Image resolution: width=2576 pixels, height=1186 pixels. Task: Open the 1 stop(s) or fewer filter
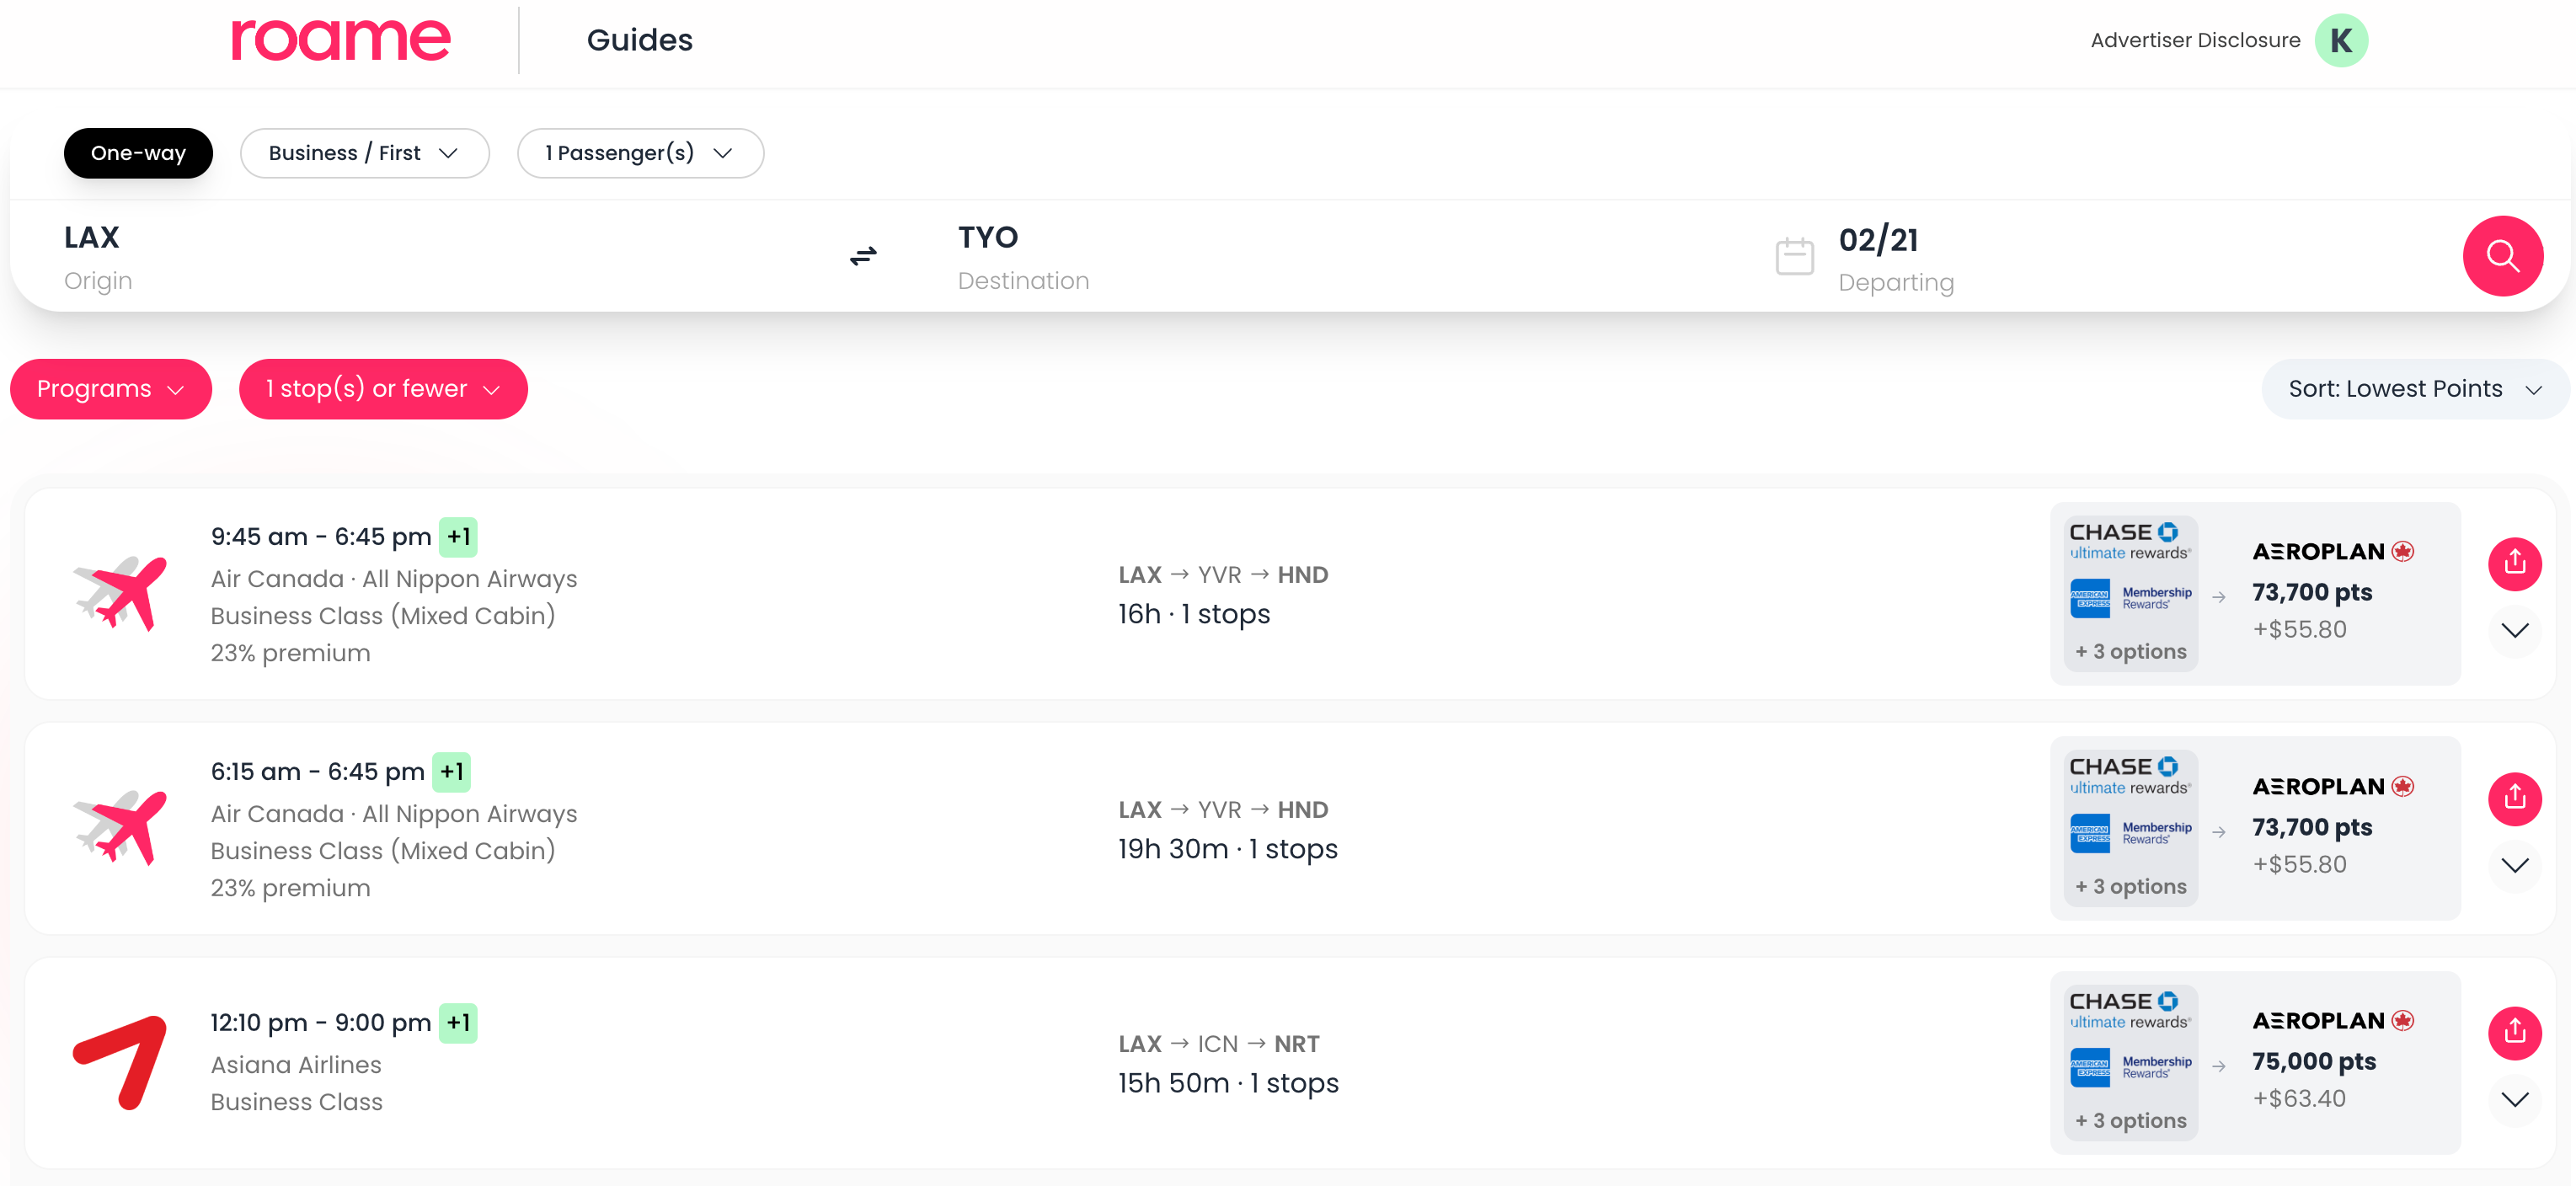[383, 389]
